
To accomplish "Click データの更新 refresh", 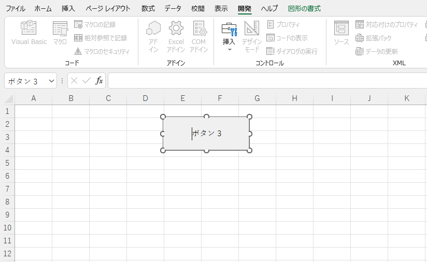I will click(377, 51).
